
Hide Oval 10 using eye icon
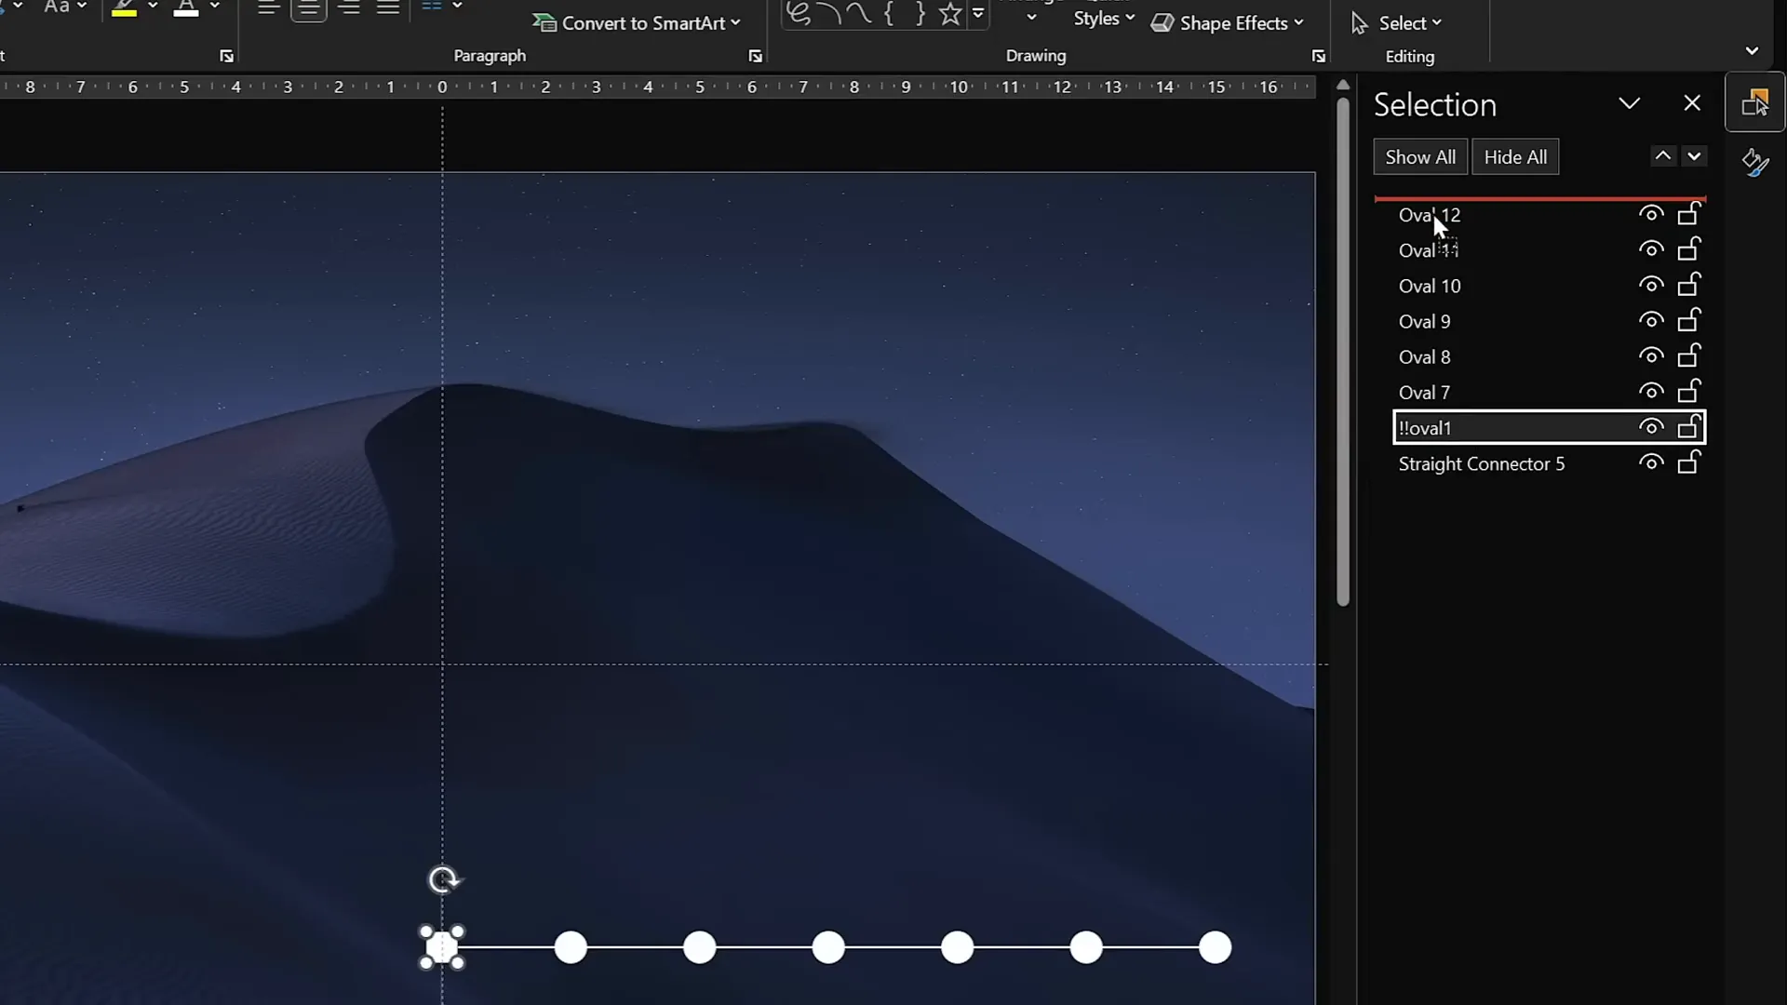pos(1651,285)
